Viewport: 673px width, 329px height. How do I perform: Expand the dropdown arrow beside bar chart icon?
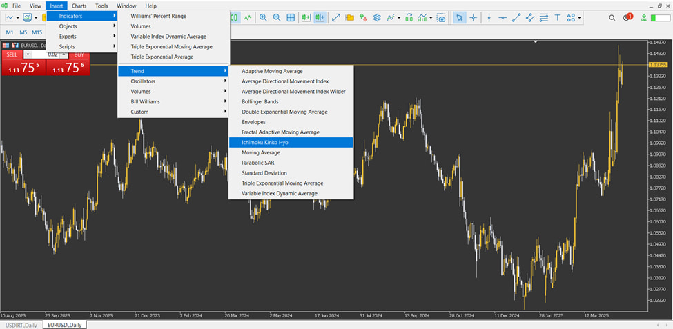pyautogui.click(x=431, y=18)
